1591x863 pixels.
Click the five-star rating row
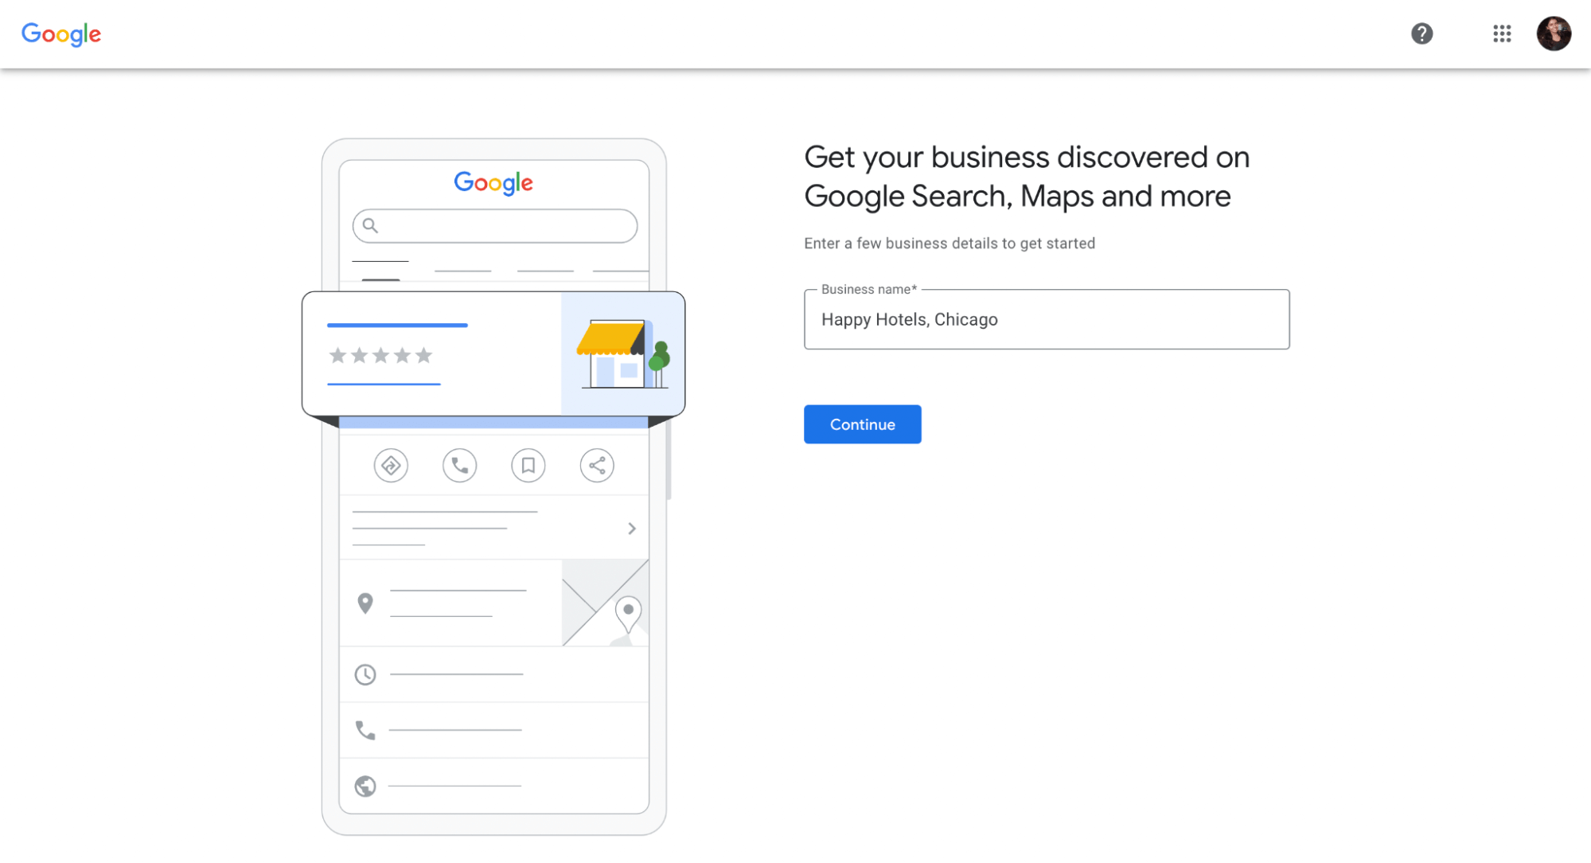pos(380,355)
